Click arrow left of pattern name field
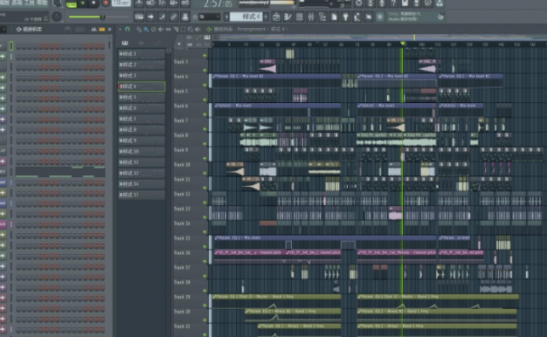Screen dimensions: 547x337 point(227,17)
